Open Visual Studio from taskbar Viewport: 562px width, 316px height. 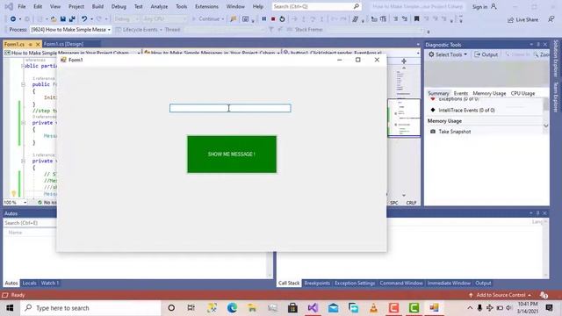coord(313,308)
